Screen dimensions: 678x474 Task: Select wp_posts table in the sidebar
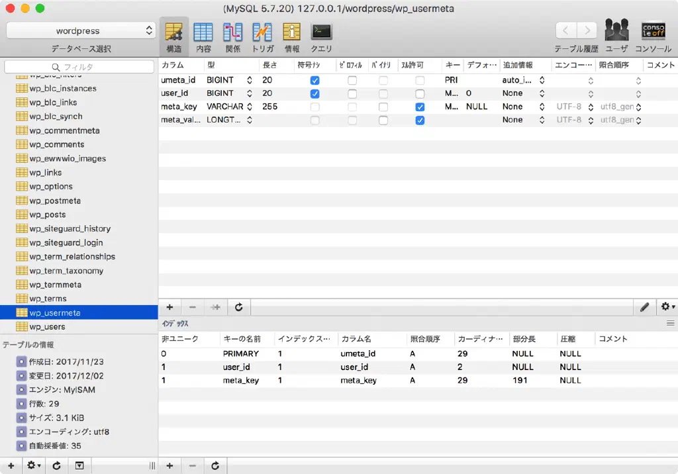(47, 214)
